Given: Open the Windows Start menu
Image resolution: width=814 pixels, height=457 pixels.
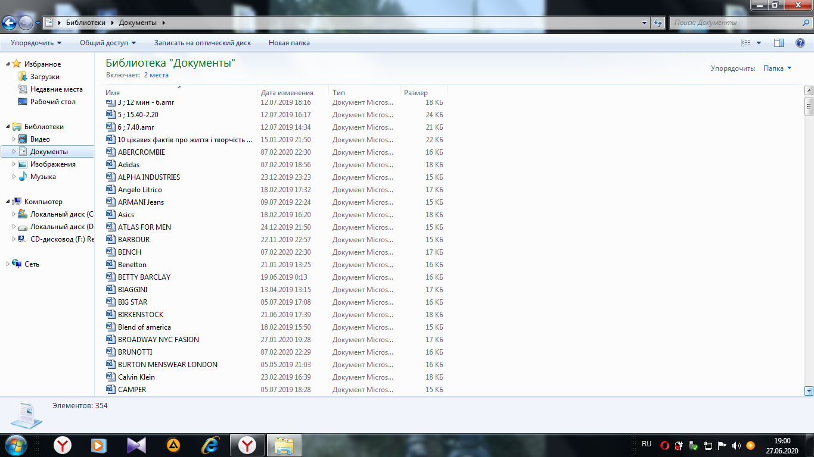Looking at the screenshot, I should click(15, 445).
